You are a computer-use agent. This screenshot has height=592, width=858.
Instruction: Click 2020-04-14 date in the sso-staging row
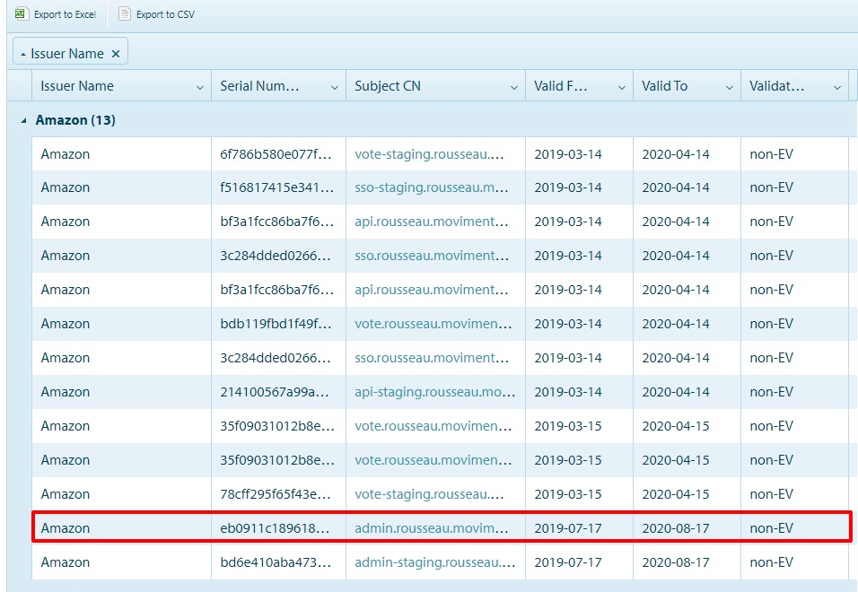(x=675, y=187)
